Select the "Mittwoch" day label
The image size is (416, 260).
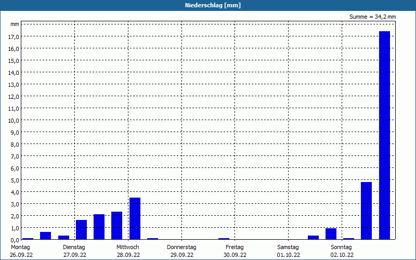[128, 248]
